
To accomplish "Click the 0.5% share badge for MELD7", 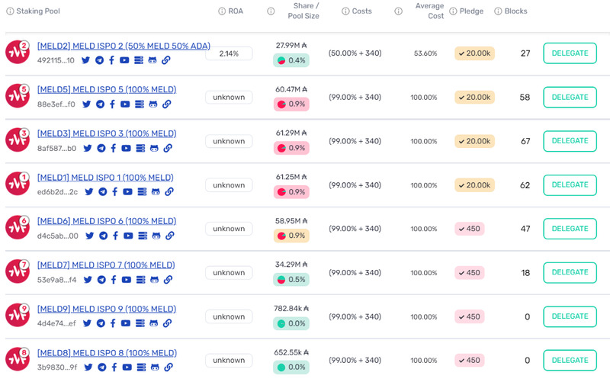I will click(291, 279).
